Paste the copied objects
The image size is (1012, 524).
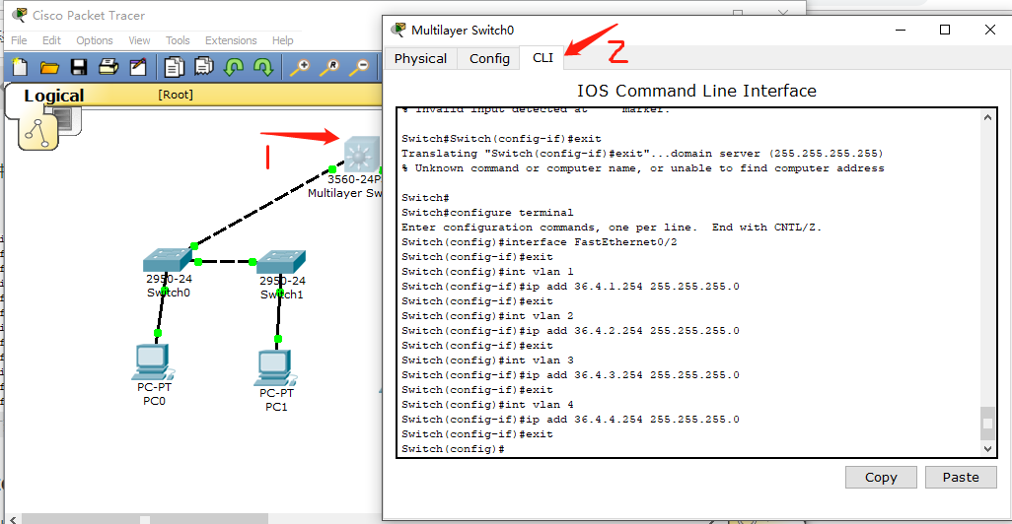pos(204,67)
